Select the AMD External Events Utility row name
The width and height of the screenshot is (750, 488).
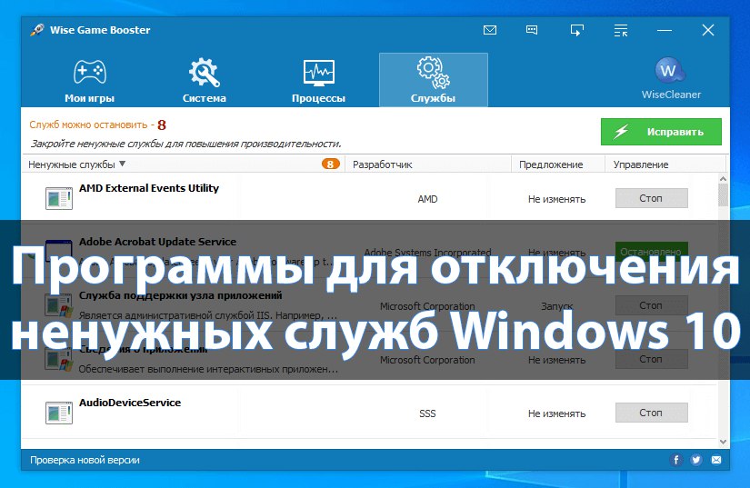[149, 188]
